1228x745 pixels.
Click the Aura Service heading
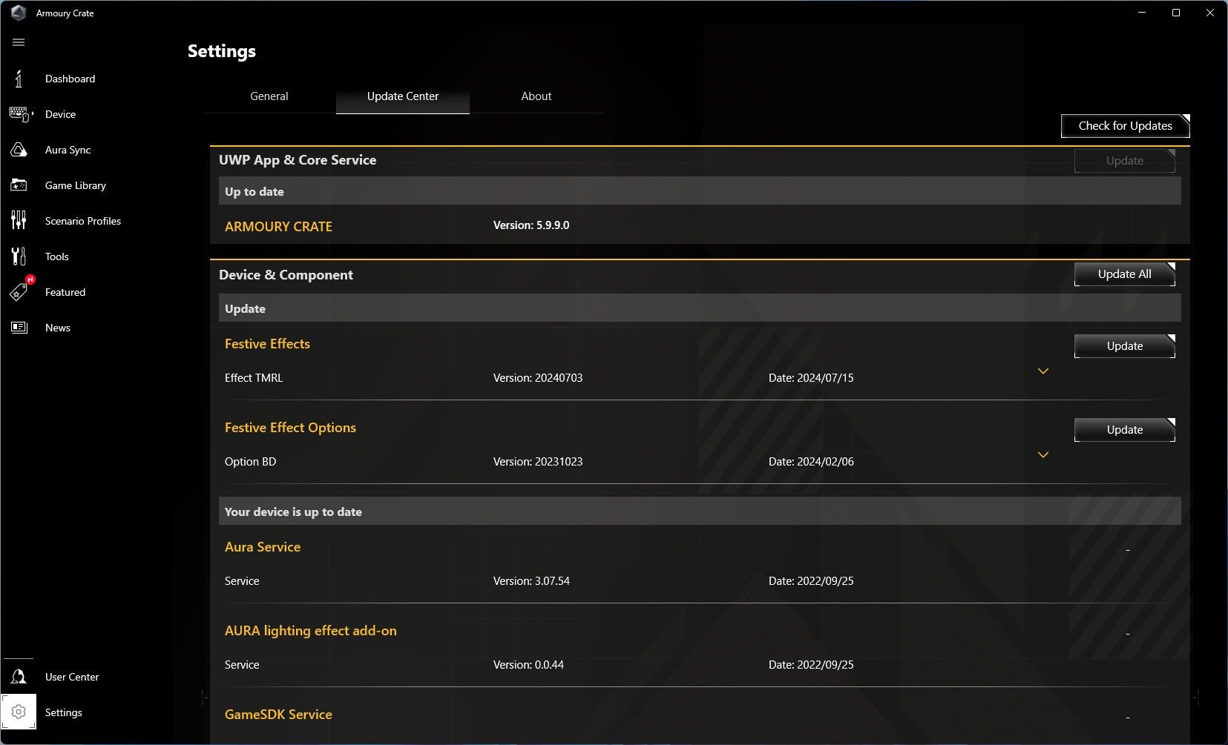[263, 547]
